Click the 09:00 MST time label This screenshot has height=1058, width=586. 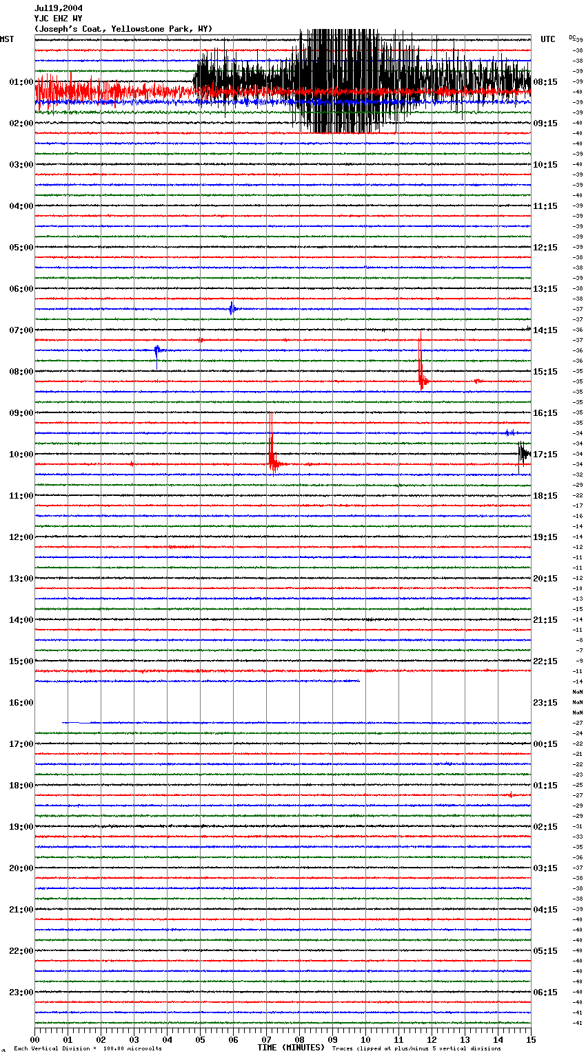21,413
